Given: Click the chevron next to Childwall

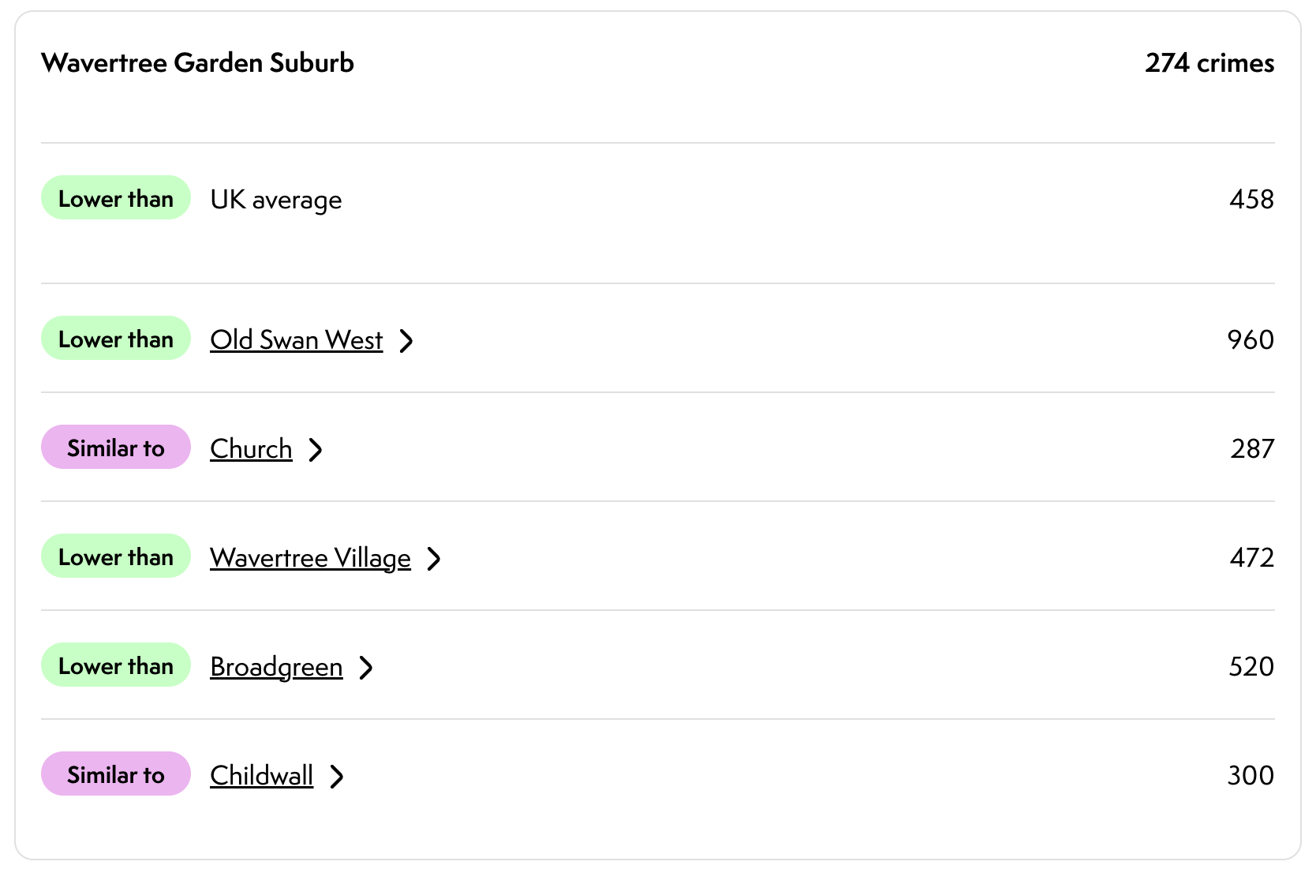Looking at the screenshot, I should coord(337,777).
